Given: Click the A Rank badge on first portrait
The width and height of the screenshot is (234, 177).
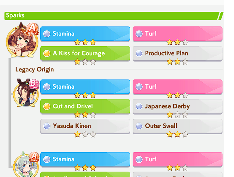Looking at the screenshot, I should pyautogui.click(x=32, y=29).
